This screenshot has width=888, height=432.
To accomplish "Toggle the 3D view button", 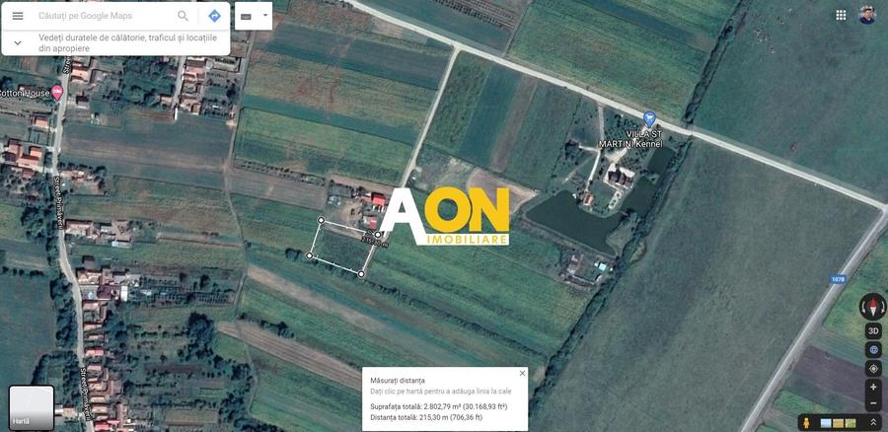I will pos(873,331).
